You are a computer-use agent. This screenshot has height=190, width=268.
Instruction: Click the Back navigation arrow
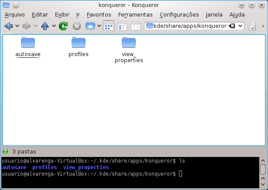pyautogui.click(x=8, y=26)
